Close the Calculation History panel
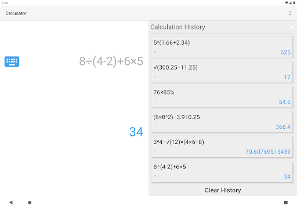Image resolution: width=297 pixels, height=209 pixels. [x=292, y=27]
